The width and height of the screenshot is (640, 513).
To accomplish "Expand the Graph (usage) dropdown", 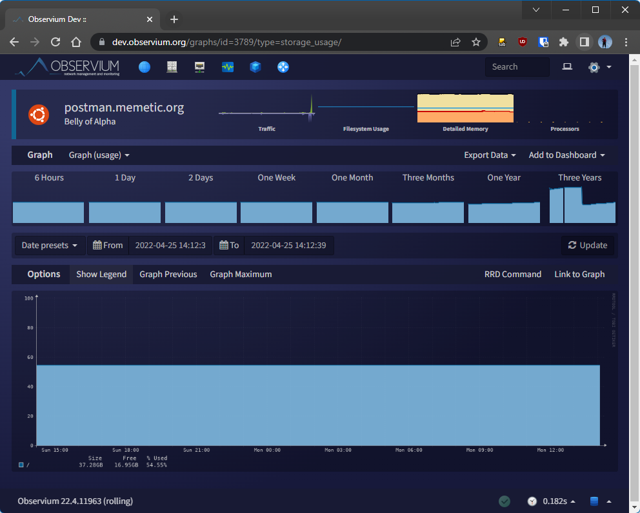I will click(x=99, y=155).
